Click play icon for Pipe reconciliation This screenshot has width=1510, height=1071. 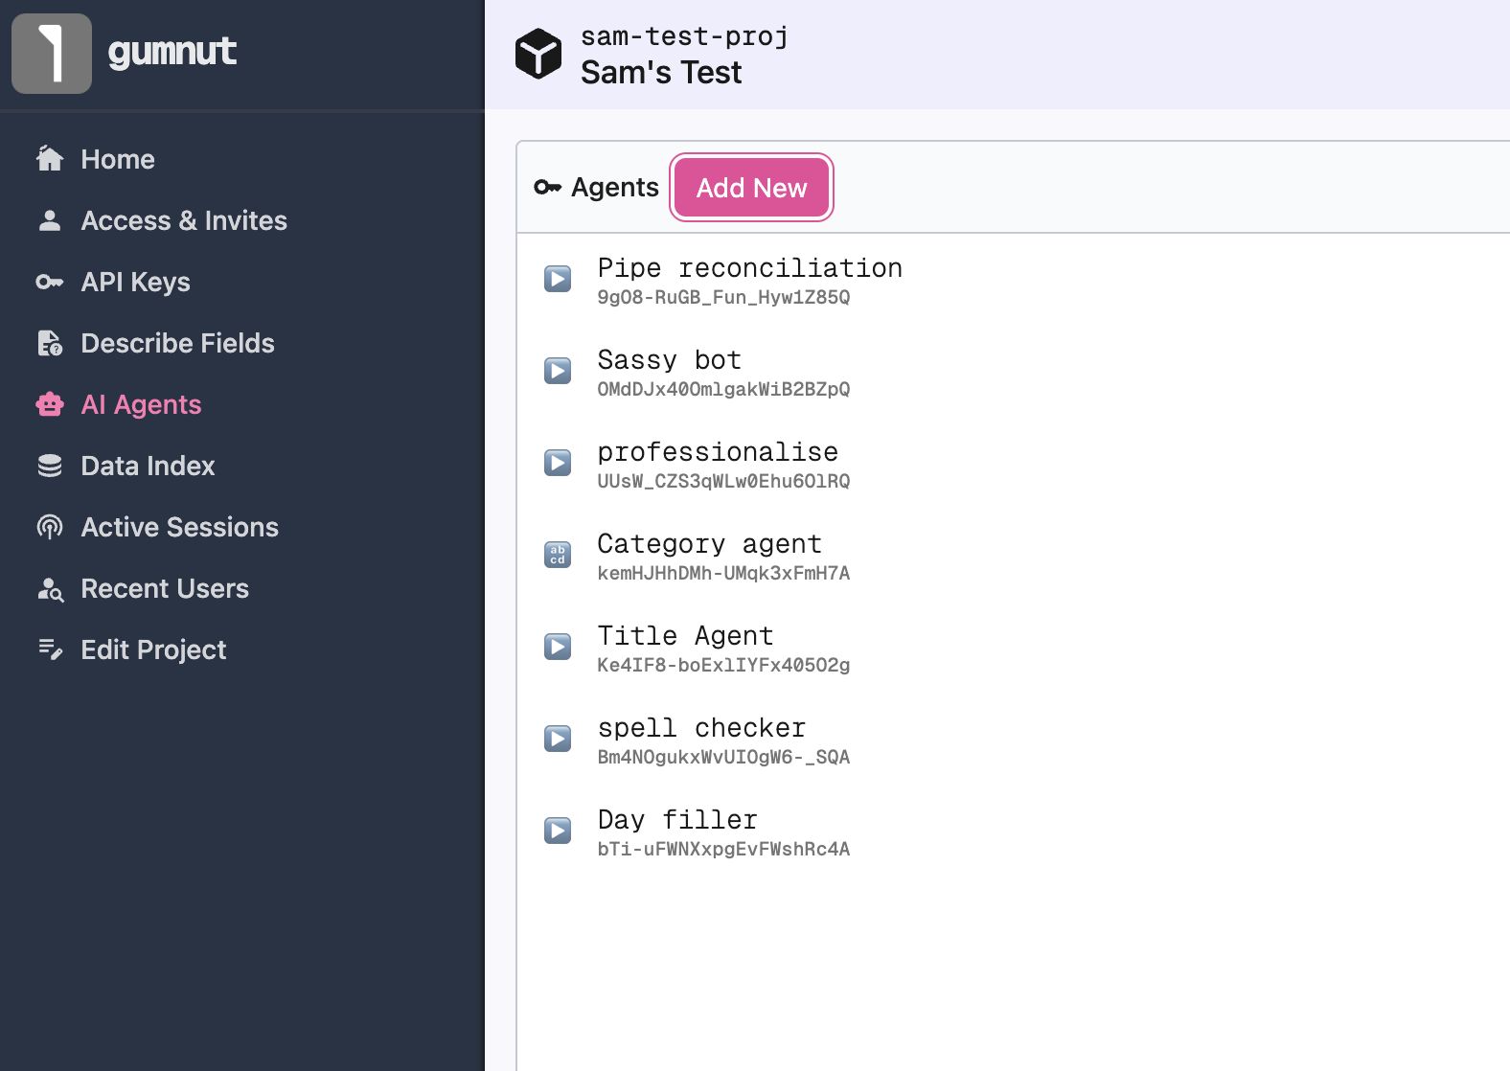click(x=558, y=279)
